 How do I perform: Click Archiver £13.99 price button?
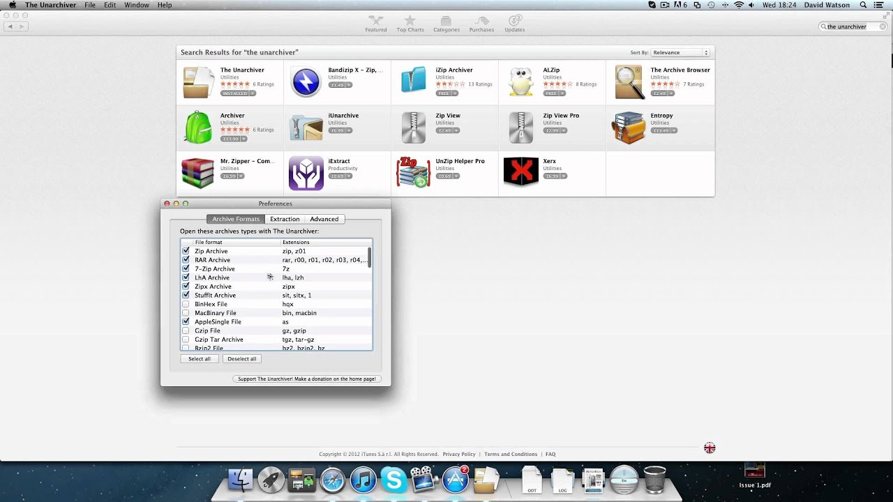(234, 139)
